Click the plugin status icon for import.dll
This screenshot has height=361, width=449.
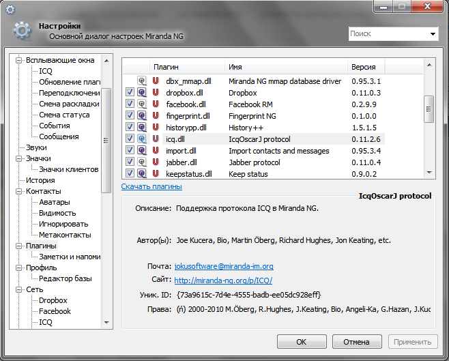(x=142, y=151)
